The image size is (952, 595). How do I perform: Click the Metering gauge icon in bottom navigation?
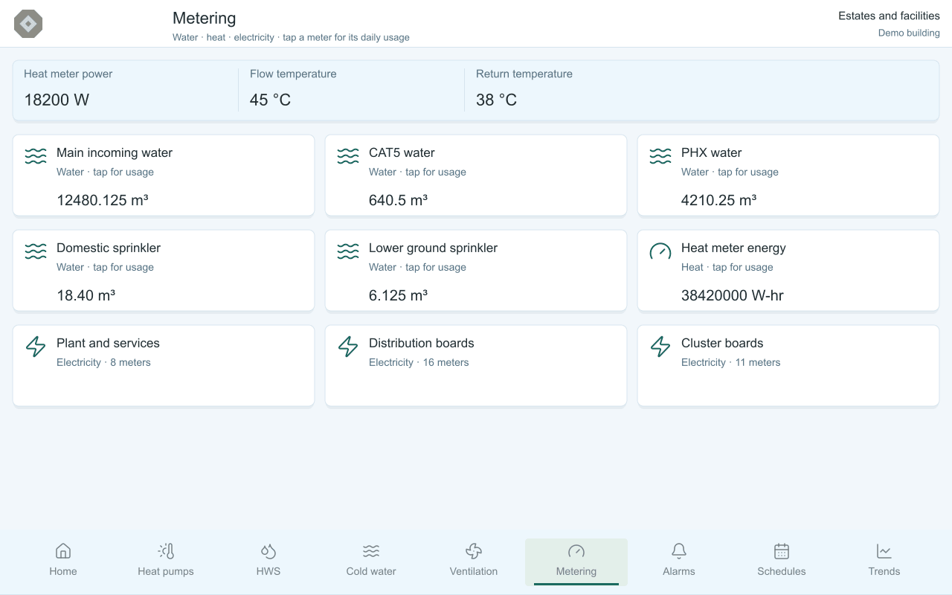[x=576, y=551]
